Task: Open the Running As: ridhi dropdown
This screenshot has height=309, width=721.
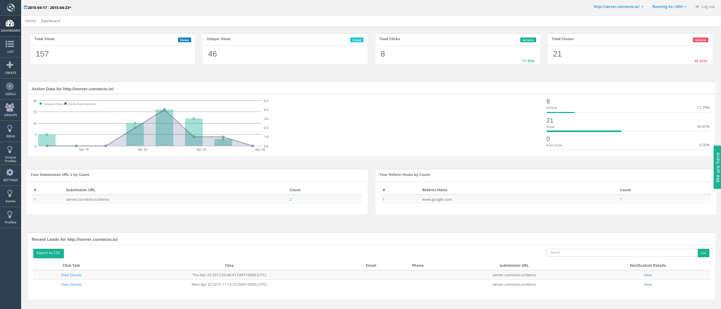Action: point(669,7)
